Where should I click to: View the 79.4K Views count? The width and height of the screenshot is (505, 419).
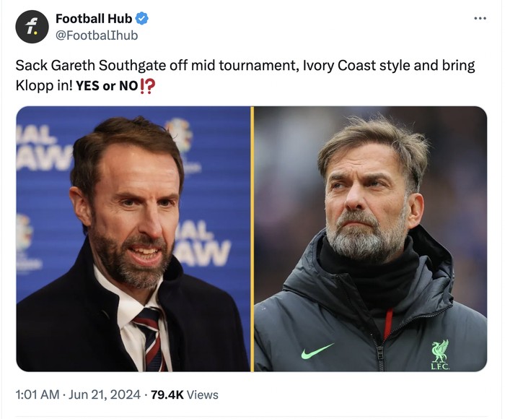pyautogui.click(x=184, y=394)
